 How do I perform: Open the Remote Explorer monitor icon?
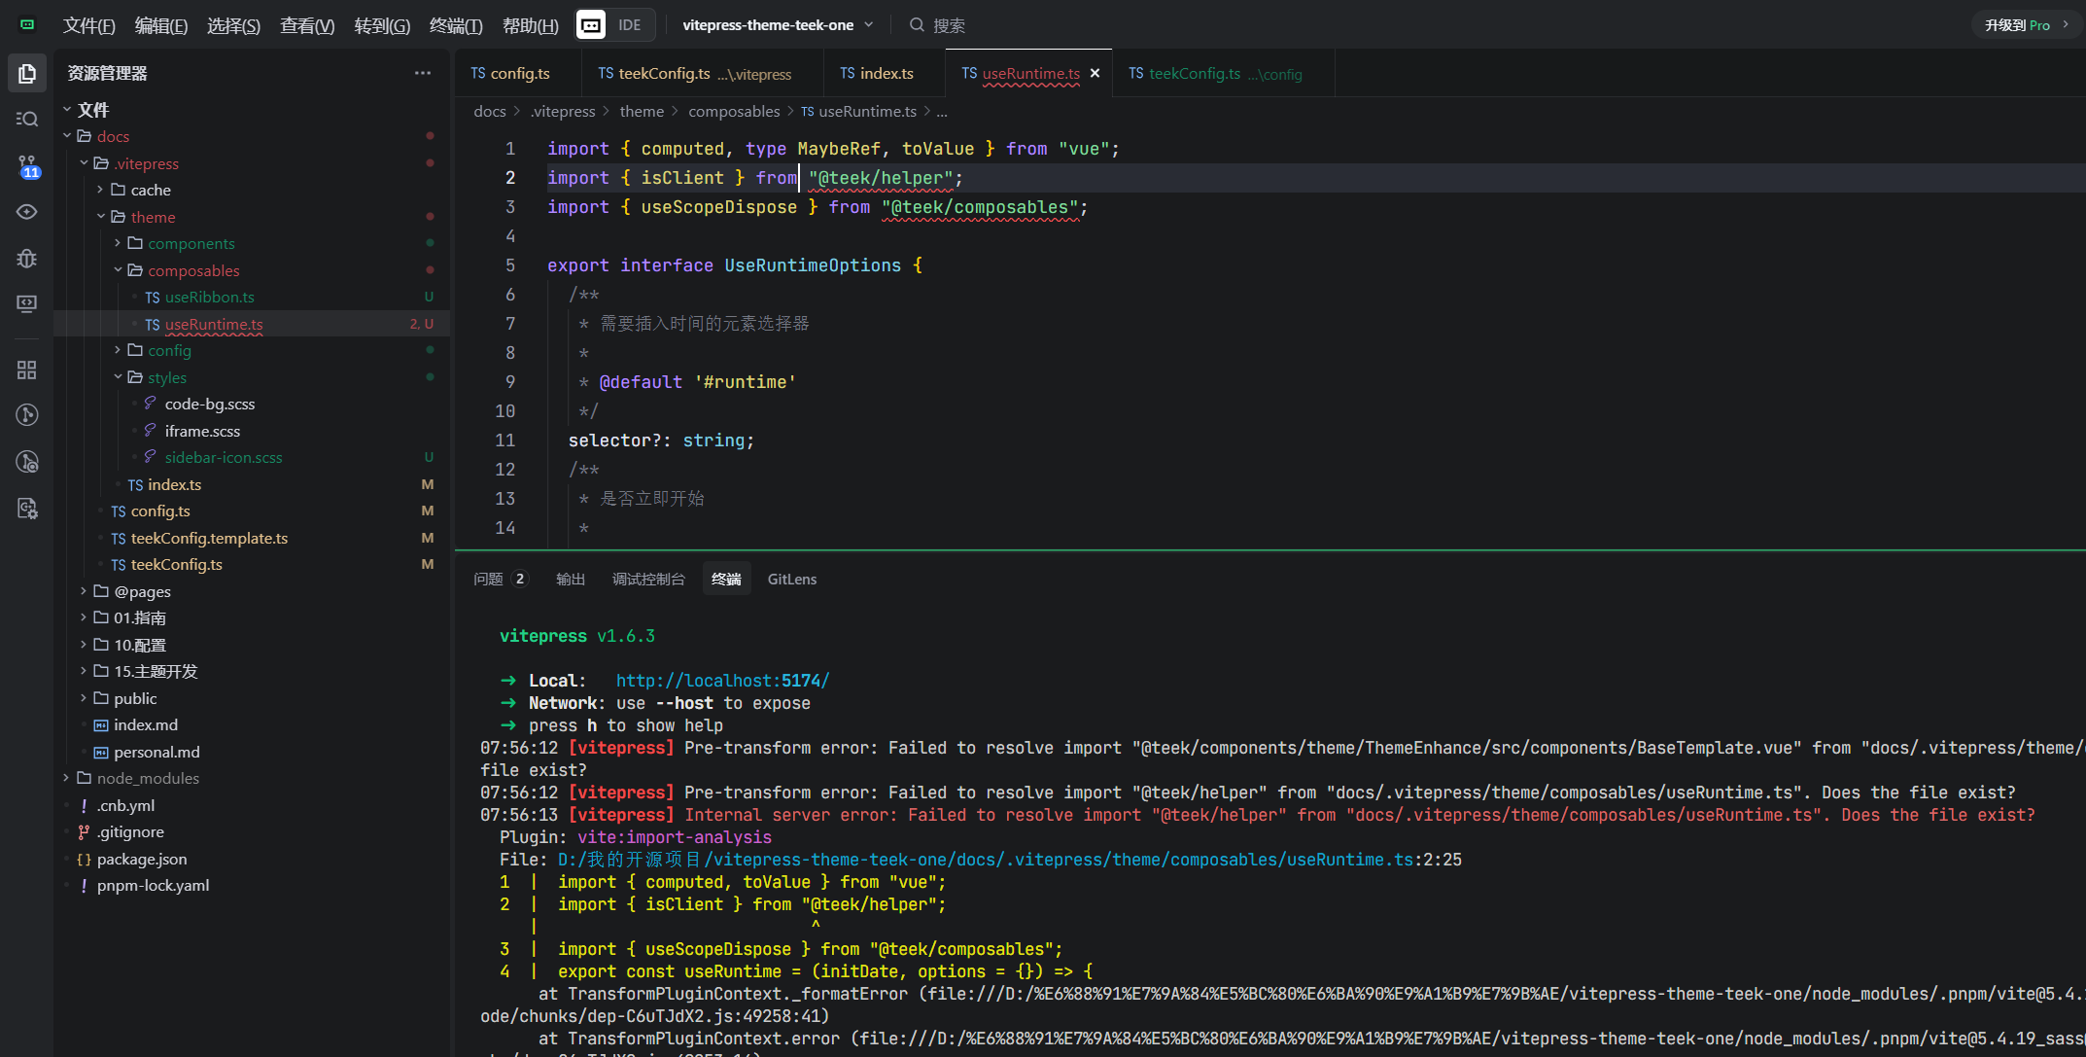[27, 303]
